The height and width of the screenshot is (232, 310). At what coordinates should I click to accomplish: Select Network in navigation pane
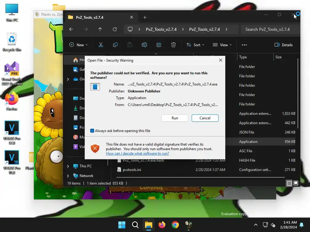[x=86, y=176]
